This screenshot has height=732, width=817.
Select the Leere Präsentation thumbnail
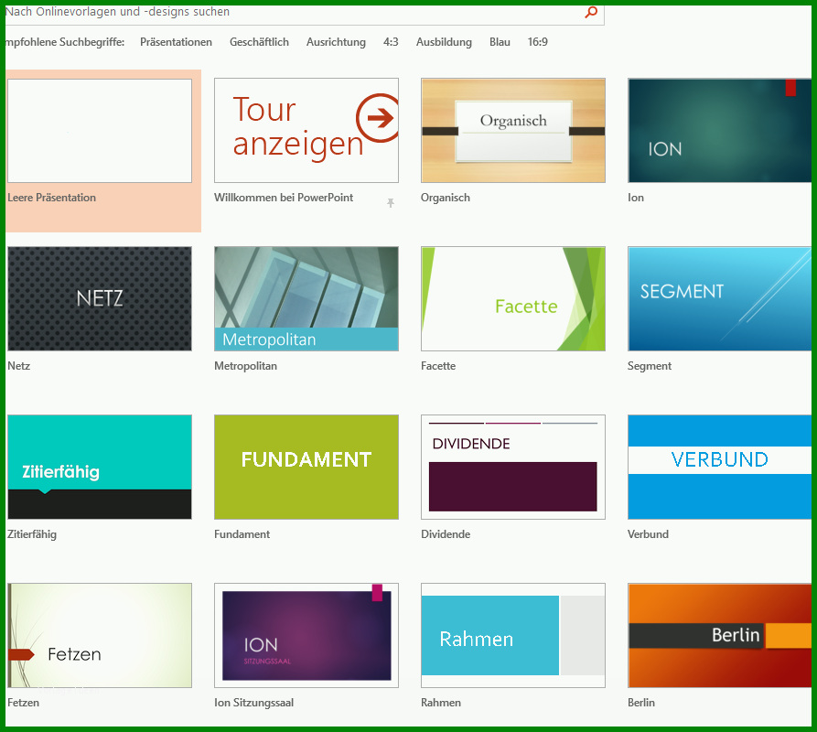pos(100,131)
